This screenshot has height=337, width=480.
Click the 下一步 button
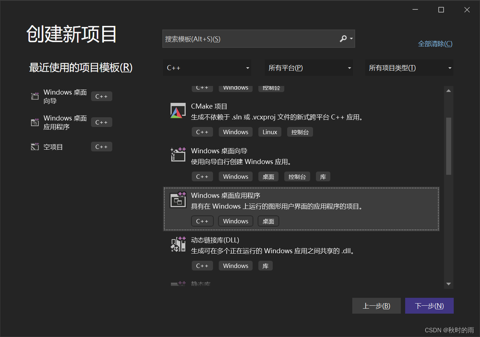[429, 305]
